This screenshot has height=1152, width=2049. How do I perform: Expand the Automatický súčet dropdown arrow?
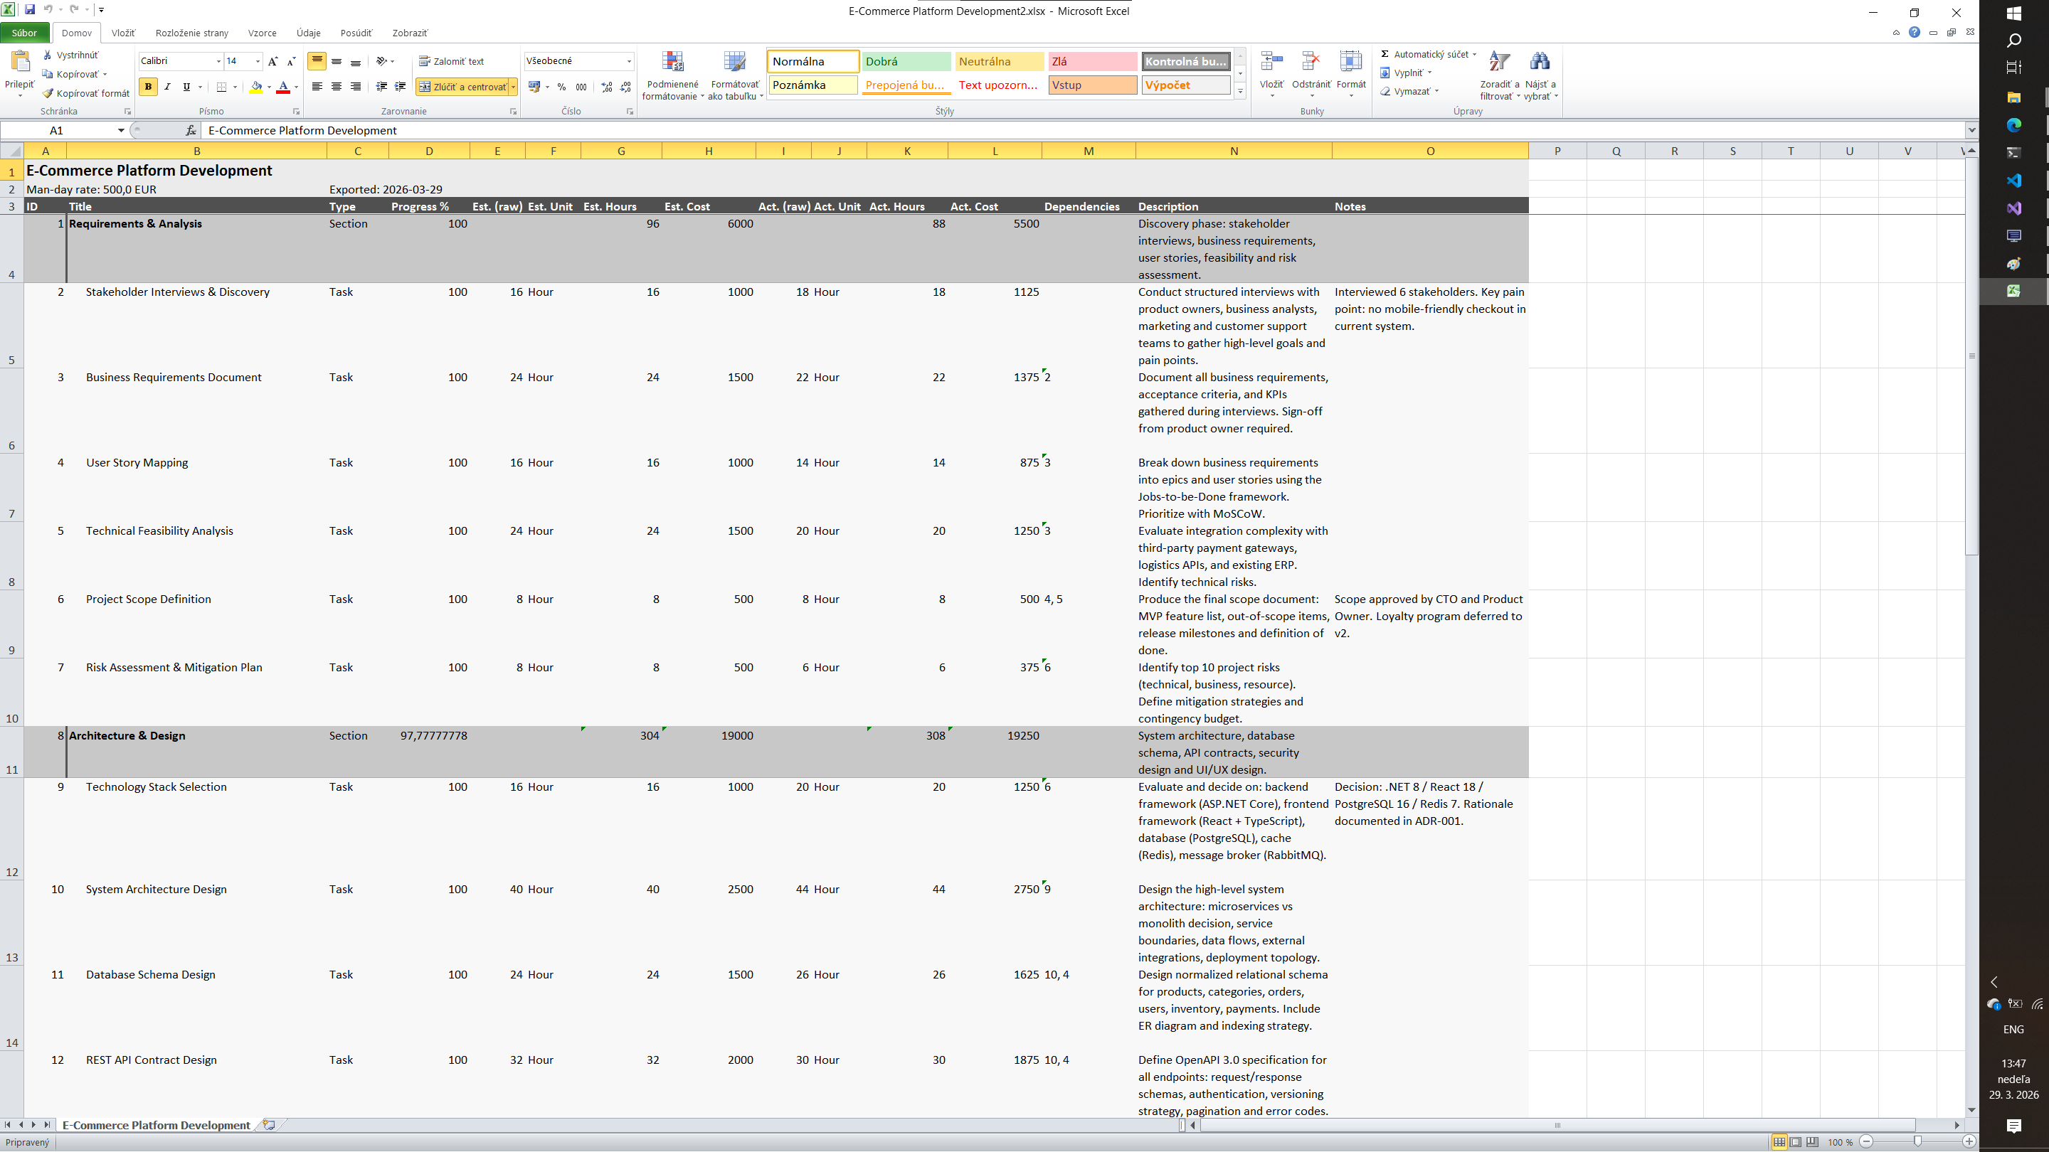point(1474,54)
